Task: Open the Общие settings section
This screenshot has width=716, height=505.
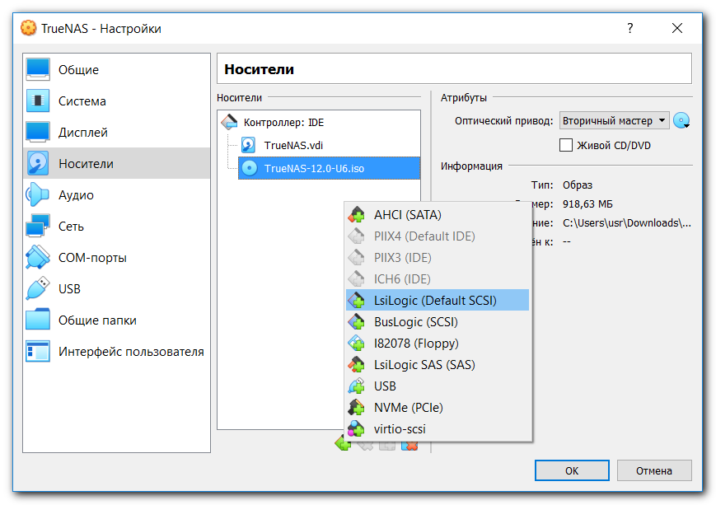Action: [x=78, y=70]
